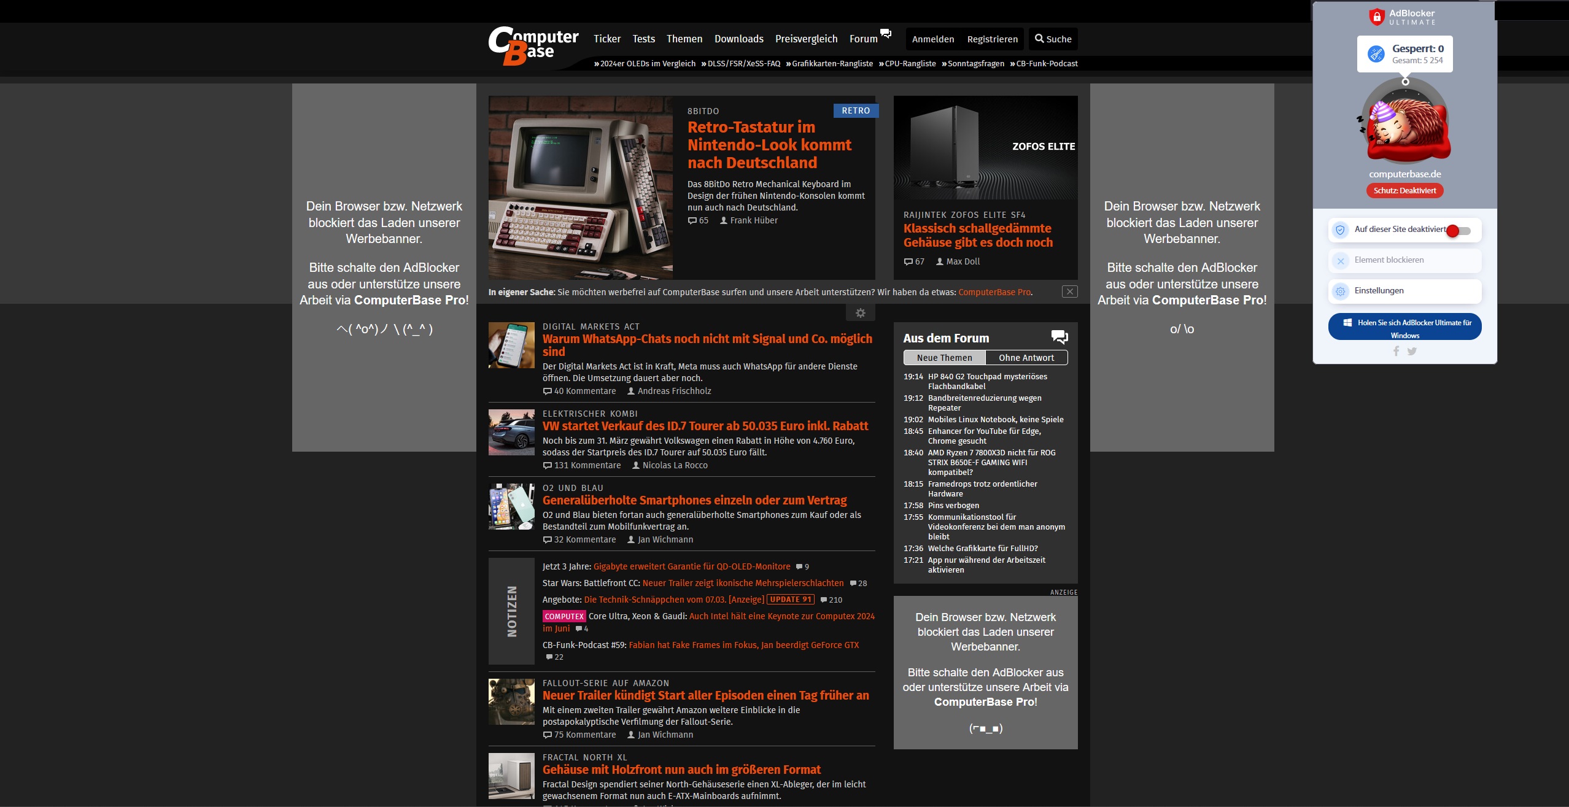The image size is (1569, 807).
Task: Open the Downloads menu item
Action: [738, 39]
